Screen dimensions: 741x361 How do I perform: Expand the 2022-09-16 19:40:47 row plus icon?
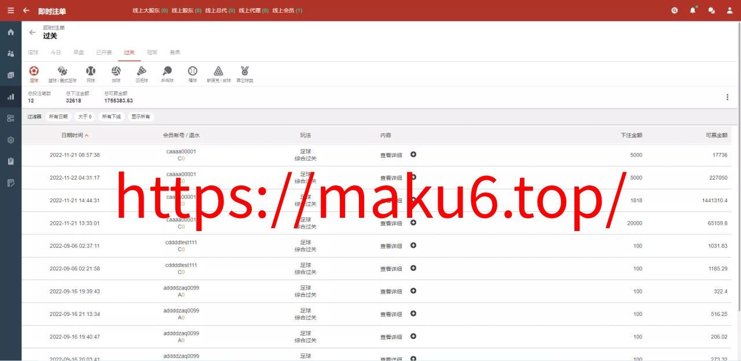tap(413, 336)
